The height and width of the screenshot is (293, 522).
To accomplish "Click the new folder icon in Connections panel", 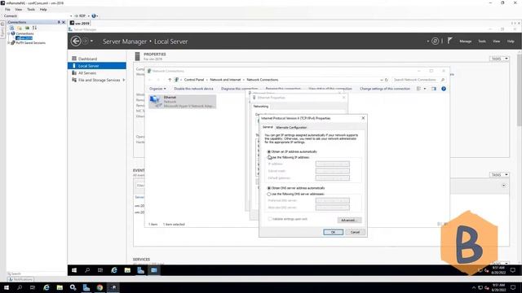I will point(20,28).
